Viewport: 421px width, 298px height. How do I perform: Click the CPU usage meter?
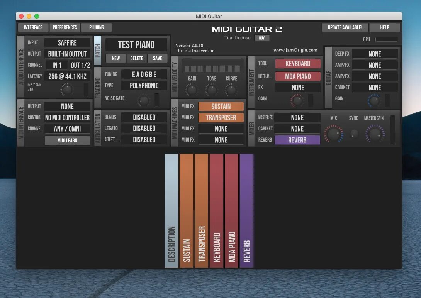pos(386,39)
